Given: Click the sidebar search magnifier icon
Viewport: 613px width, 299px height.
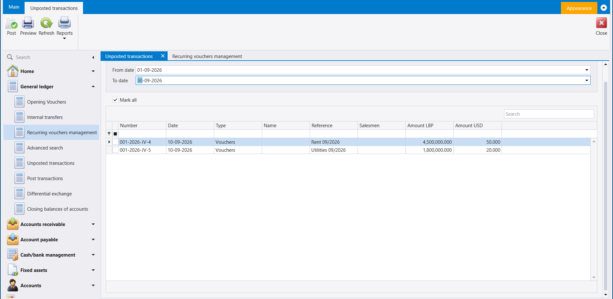Looking at the screenshot, I should pos(10,57).
